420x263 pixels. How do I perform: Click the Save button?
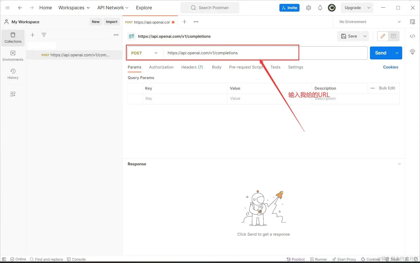click(349, 36)
